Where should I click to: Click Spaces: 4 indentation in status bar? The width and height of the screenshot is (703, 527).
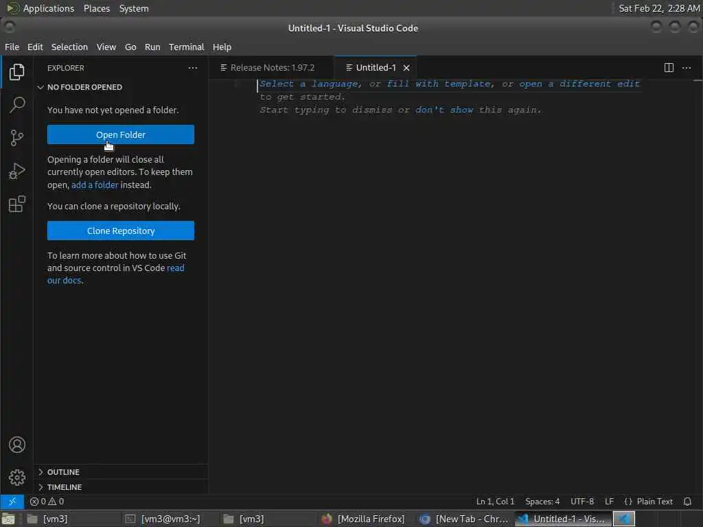click(x=542, y=502)
